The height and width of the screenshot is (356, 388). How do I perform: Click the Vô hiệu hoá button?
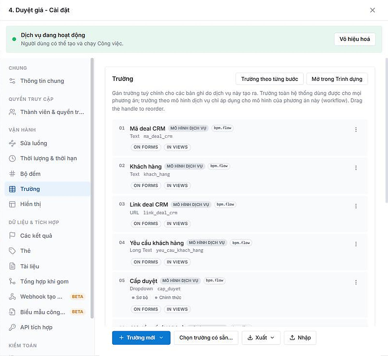355,39
